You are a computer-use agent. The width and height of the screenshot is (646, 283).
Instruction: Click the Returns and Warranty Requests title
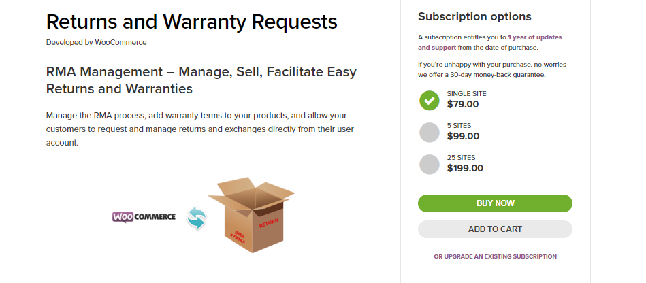click(191, 21)
